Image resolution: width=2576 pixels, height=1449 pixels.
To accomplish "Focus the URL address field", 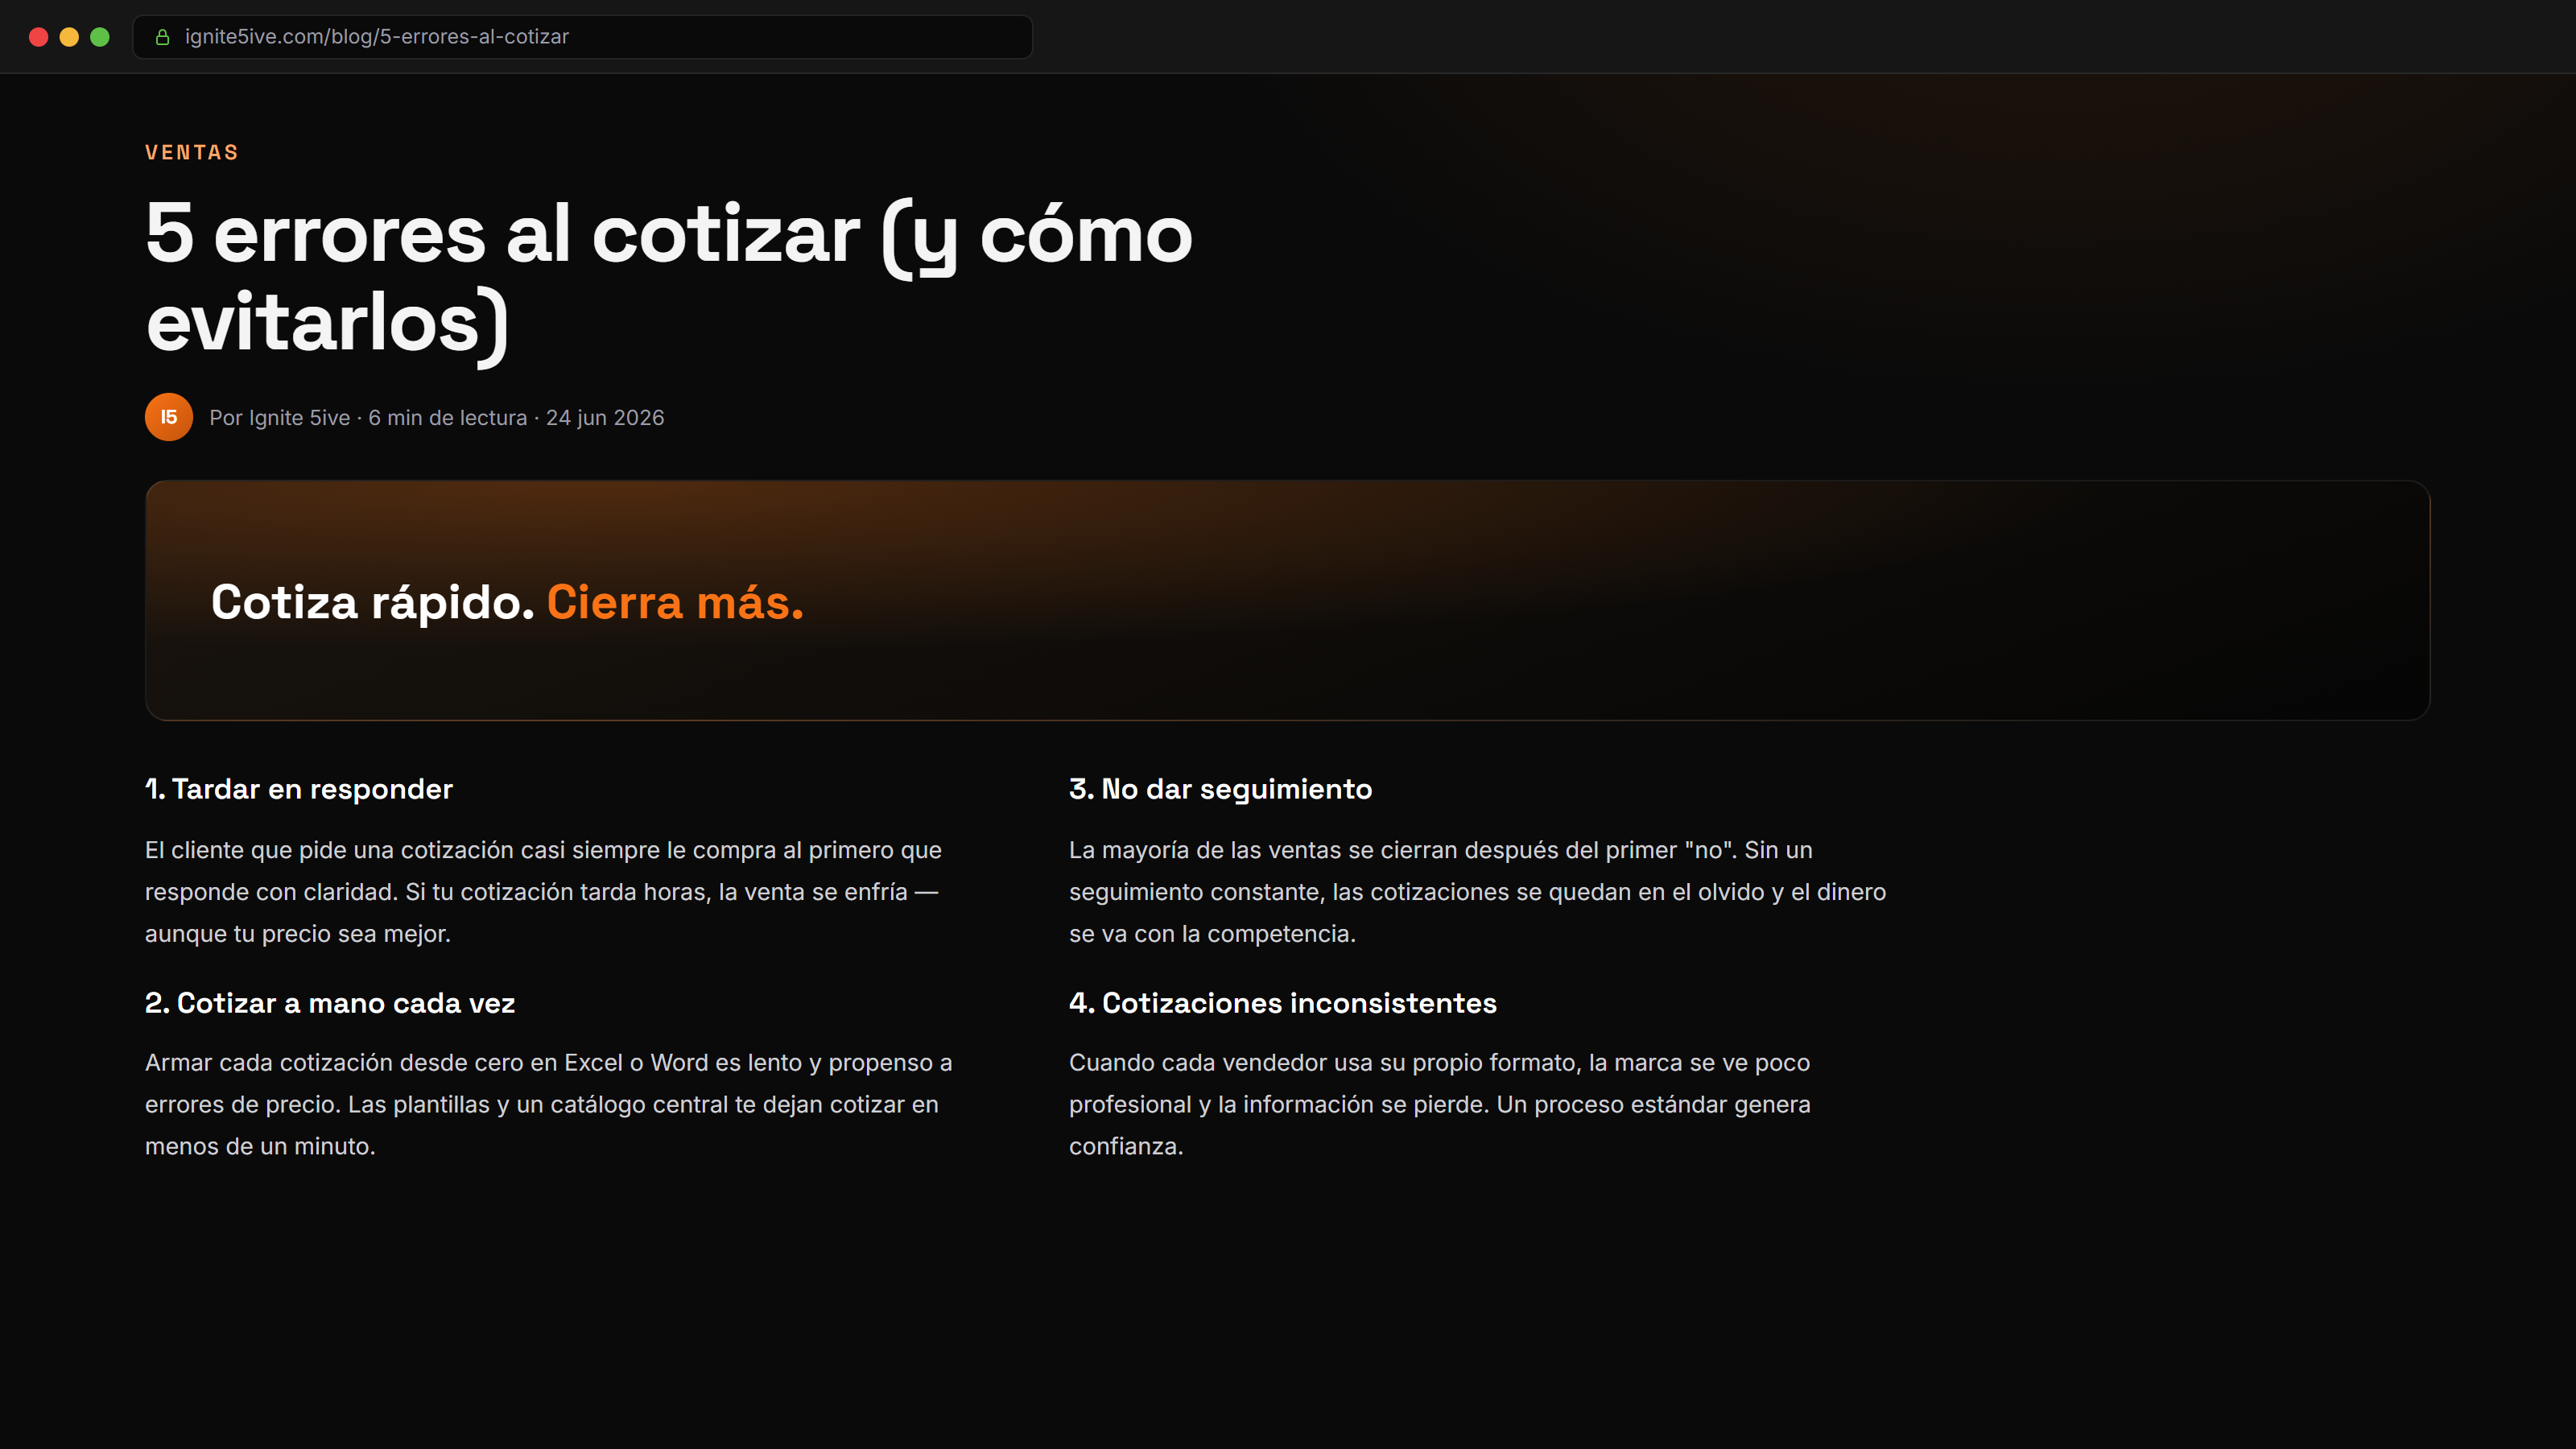I will pos(583,37).
